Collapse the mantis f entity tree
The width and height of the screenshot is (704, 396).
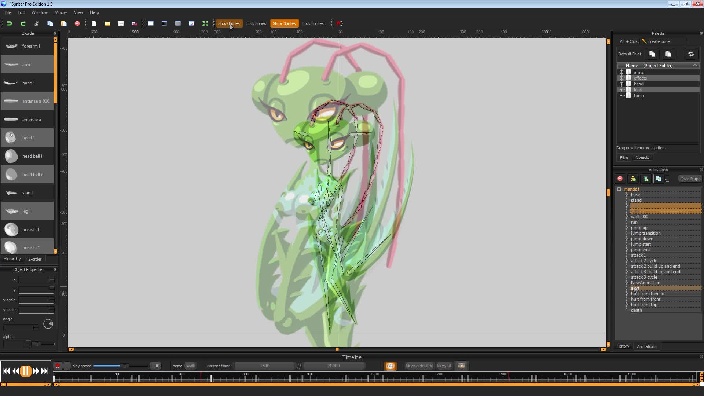point(619,189)
